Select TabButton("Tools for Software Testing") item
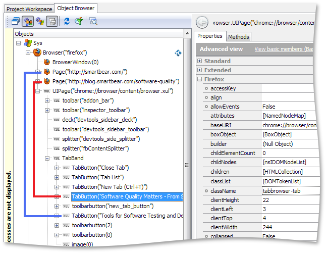This screenshot has height=254, width=327. pos(127,216)
